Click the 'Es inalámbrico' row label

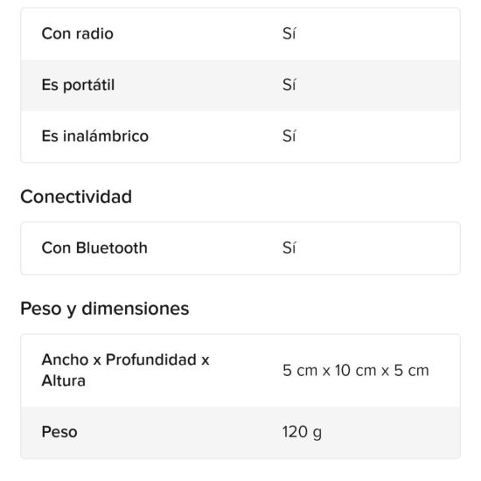pyautogui.click(x=95, y=136)
